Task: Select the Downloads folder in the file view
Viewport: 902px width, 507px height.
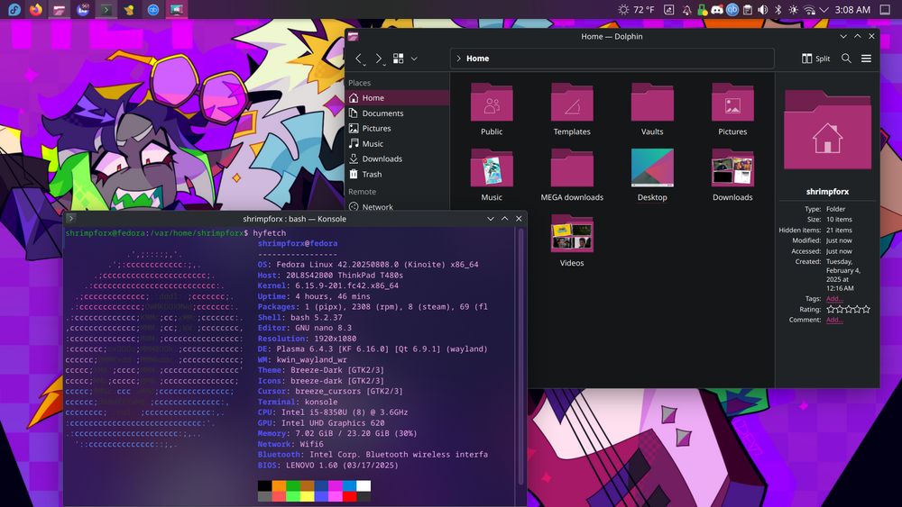Action: point(732,167)
